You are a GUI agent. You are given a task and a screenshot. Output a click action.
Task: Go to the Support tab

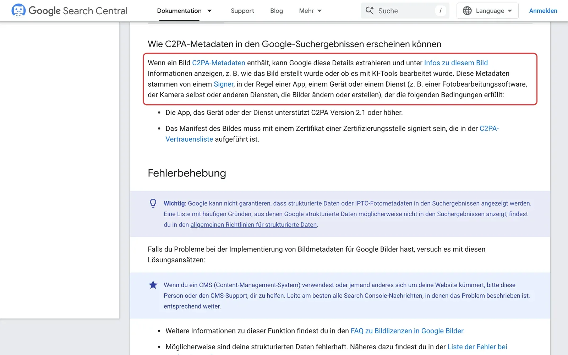(242, 11)
